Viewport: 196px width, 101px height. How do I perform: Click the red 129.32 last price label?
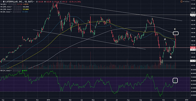coord(193,48)
